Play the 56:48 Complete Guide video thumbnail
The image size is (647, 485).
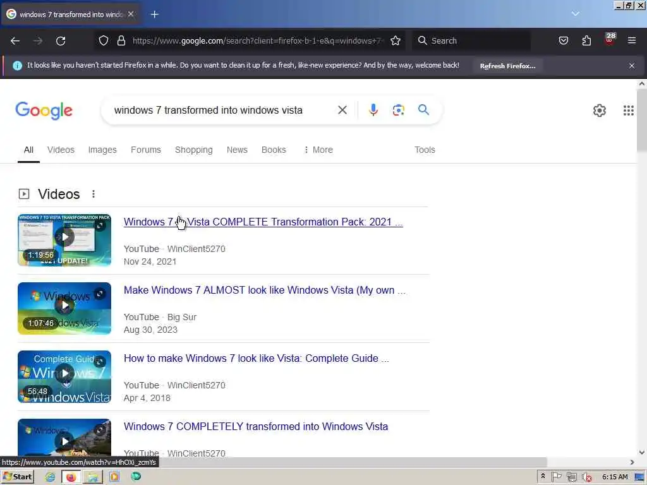pyautogui.click(x=64, y=376)
